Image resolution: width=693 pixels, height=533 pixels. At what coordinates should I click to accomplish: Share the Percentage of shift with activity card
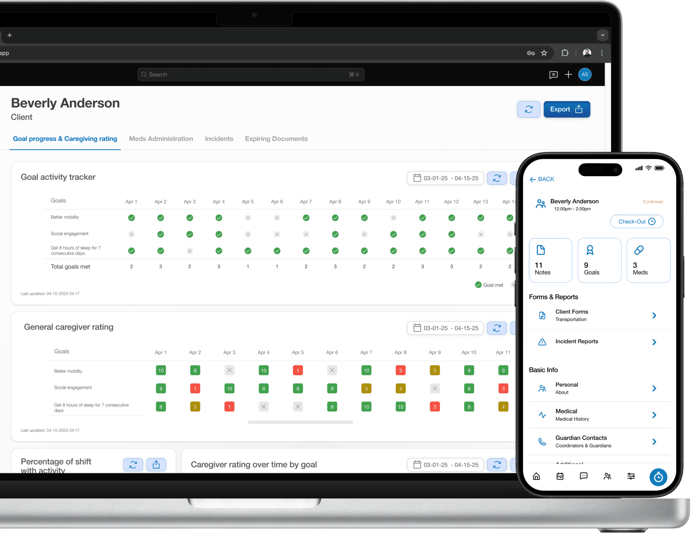point(156,465)
